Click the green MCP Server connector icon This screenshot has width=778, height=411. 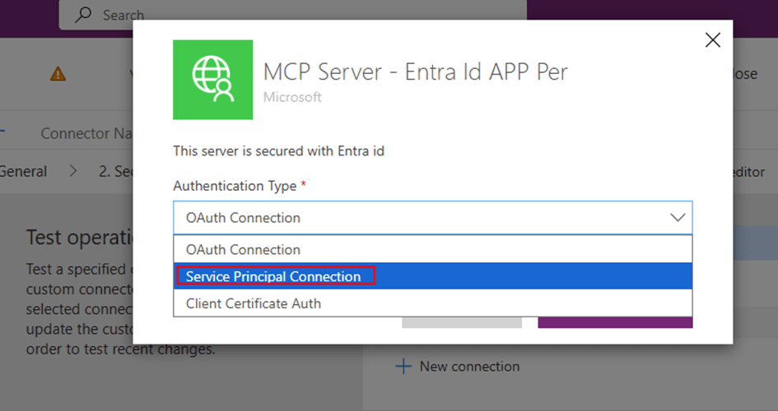point(212,80)
